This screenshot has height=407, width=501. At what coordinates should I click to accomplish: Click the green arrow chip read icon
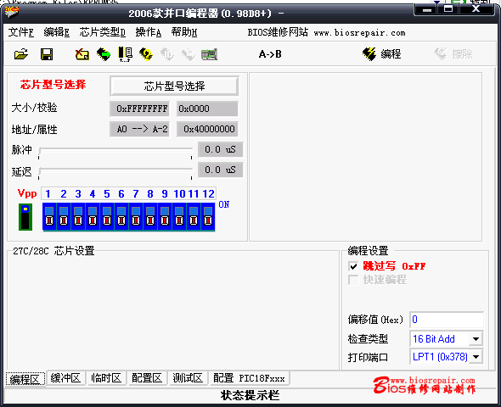click(x=104, y=54)
